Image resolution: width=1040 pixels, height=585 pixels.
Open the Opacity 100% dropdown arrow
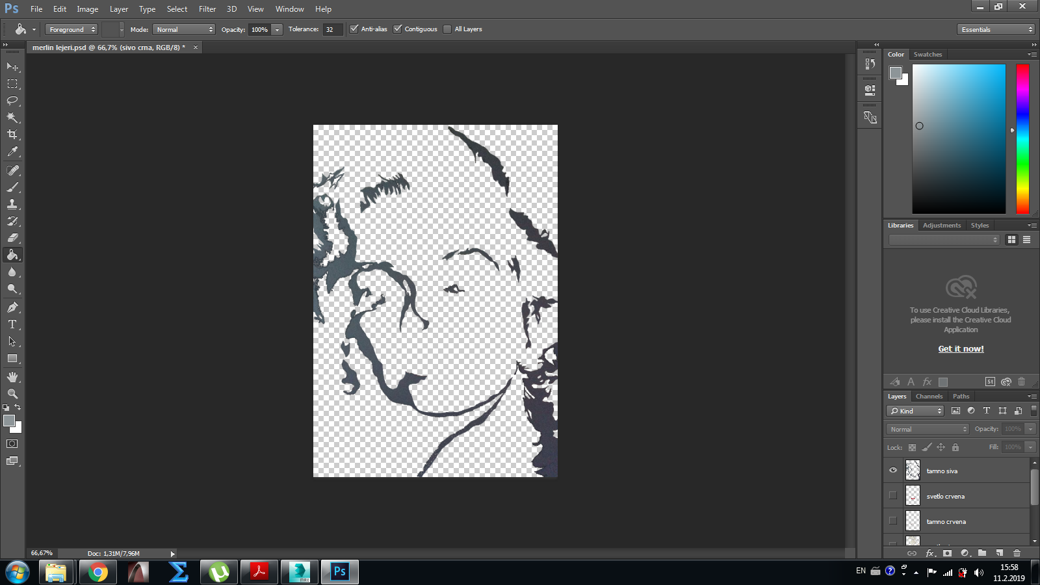click(278, 29)
